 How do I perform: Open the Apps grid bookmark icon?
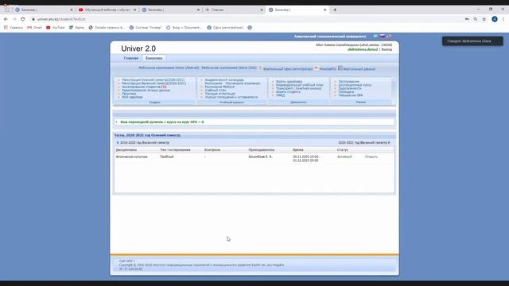pyautogui.click(x=6, y=28)
